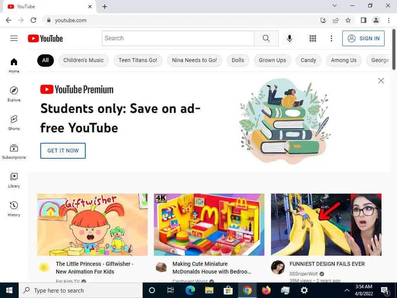Image resolution: width=397 pixels, height=298 pixels.
Task: Toggle Chrome side panel
Action: (364, 20)
